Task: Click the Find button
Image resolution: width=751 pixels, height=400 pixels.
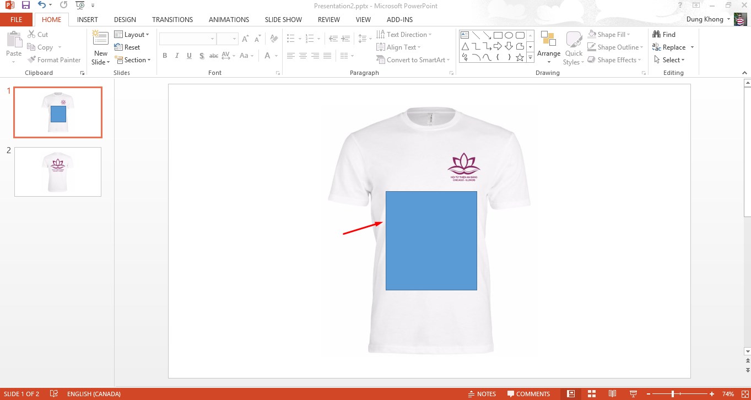Action: (x=664, y=34)
